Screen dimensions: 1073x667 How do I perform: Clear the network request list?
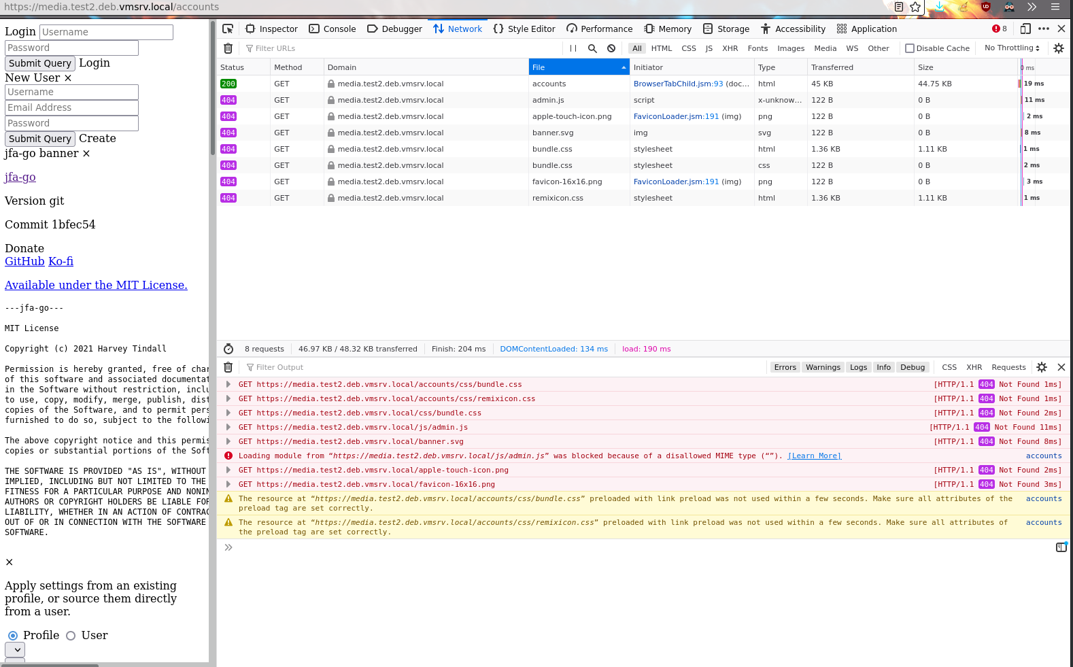click(228, 48)
